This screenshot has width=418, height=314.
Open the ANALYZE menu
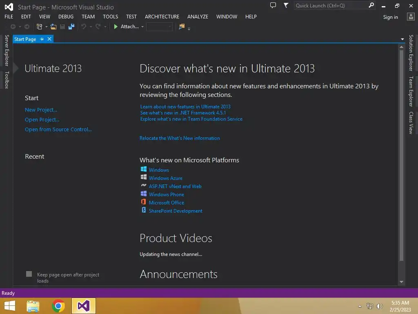198,16
